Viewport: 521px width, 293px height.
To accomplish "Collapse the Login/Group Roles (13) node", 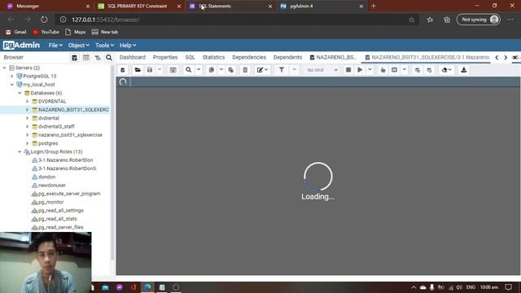I will pos(20,152).
